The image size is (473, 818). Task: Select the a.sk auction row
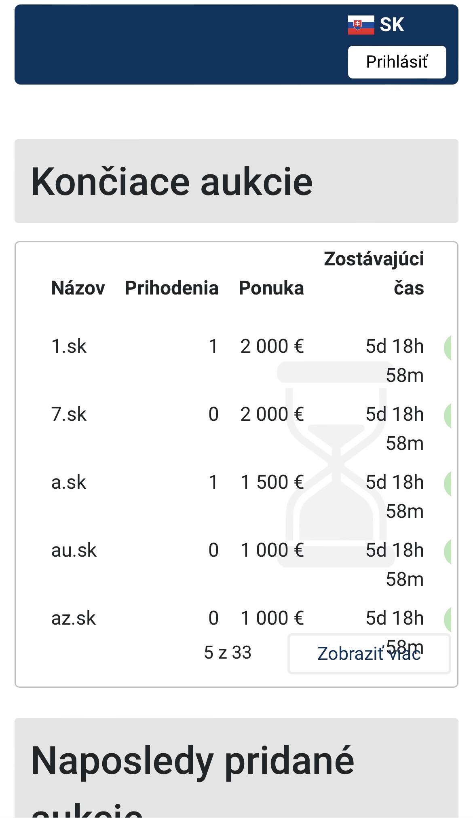click(69, 483)
